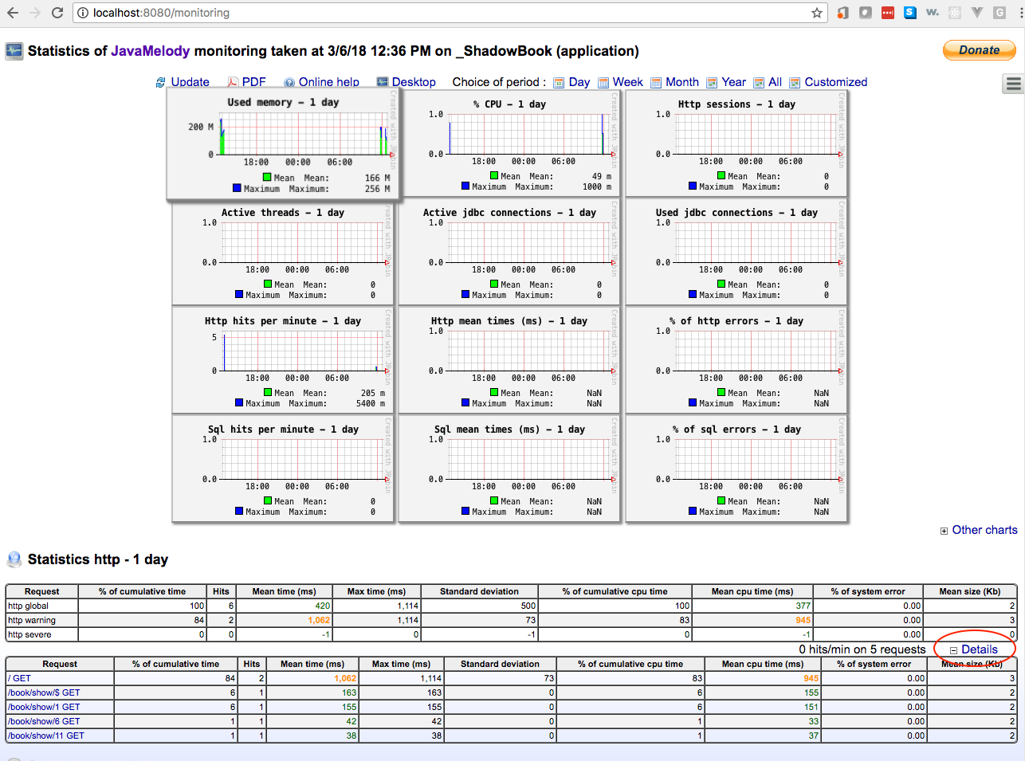Viewport: 1025px width, 761px height.
Task: Click the gray rounded extension icon beside Office
Action: (866, 13)
